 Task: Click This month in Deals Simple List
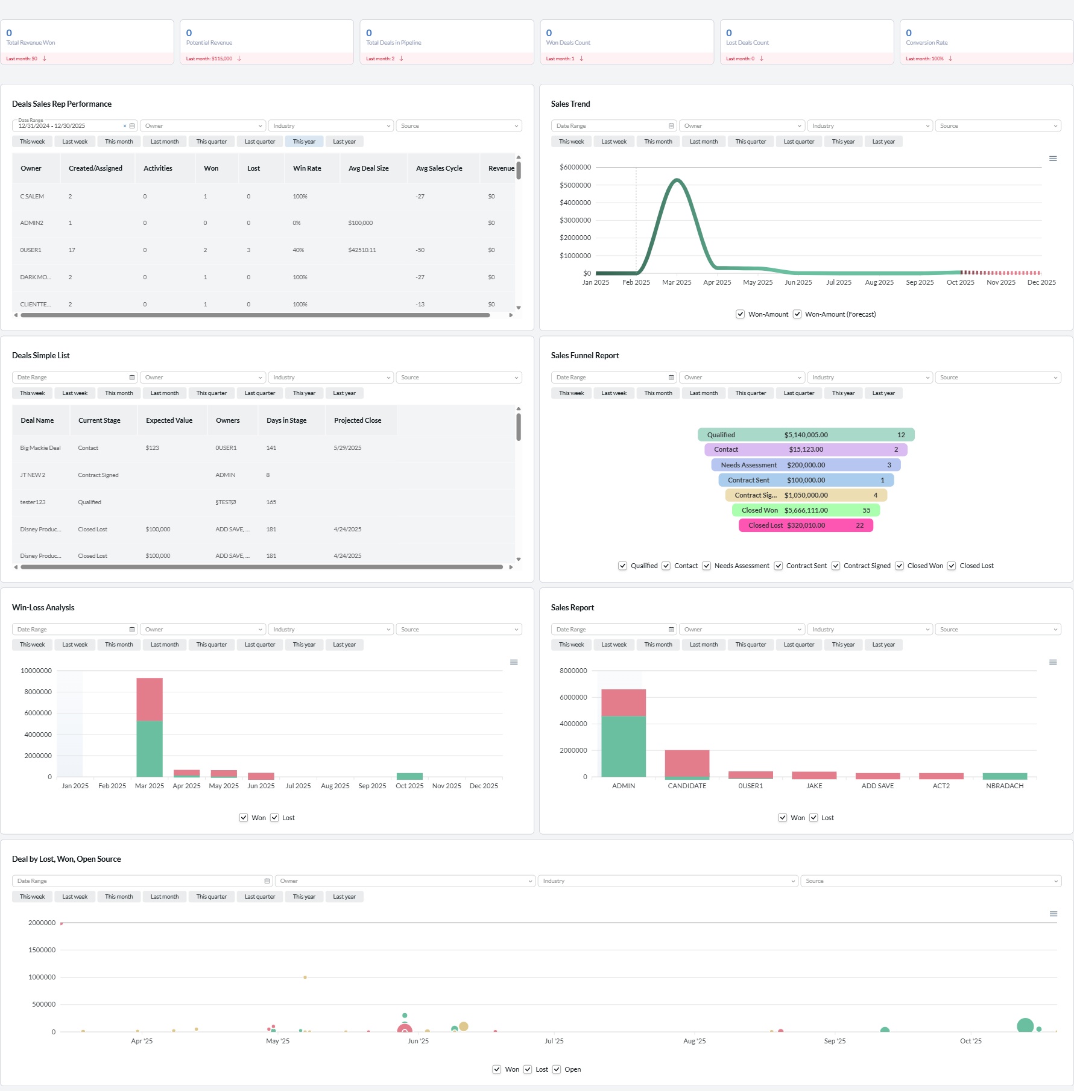[x=119, y=393]
